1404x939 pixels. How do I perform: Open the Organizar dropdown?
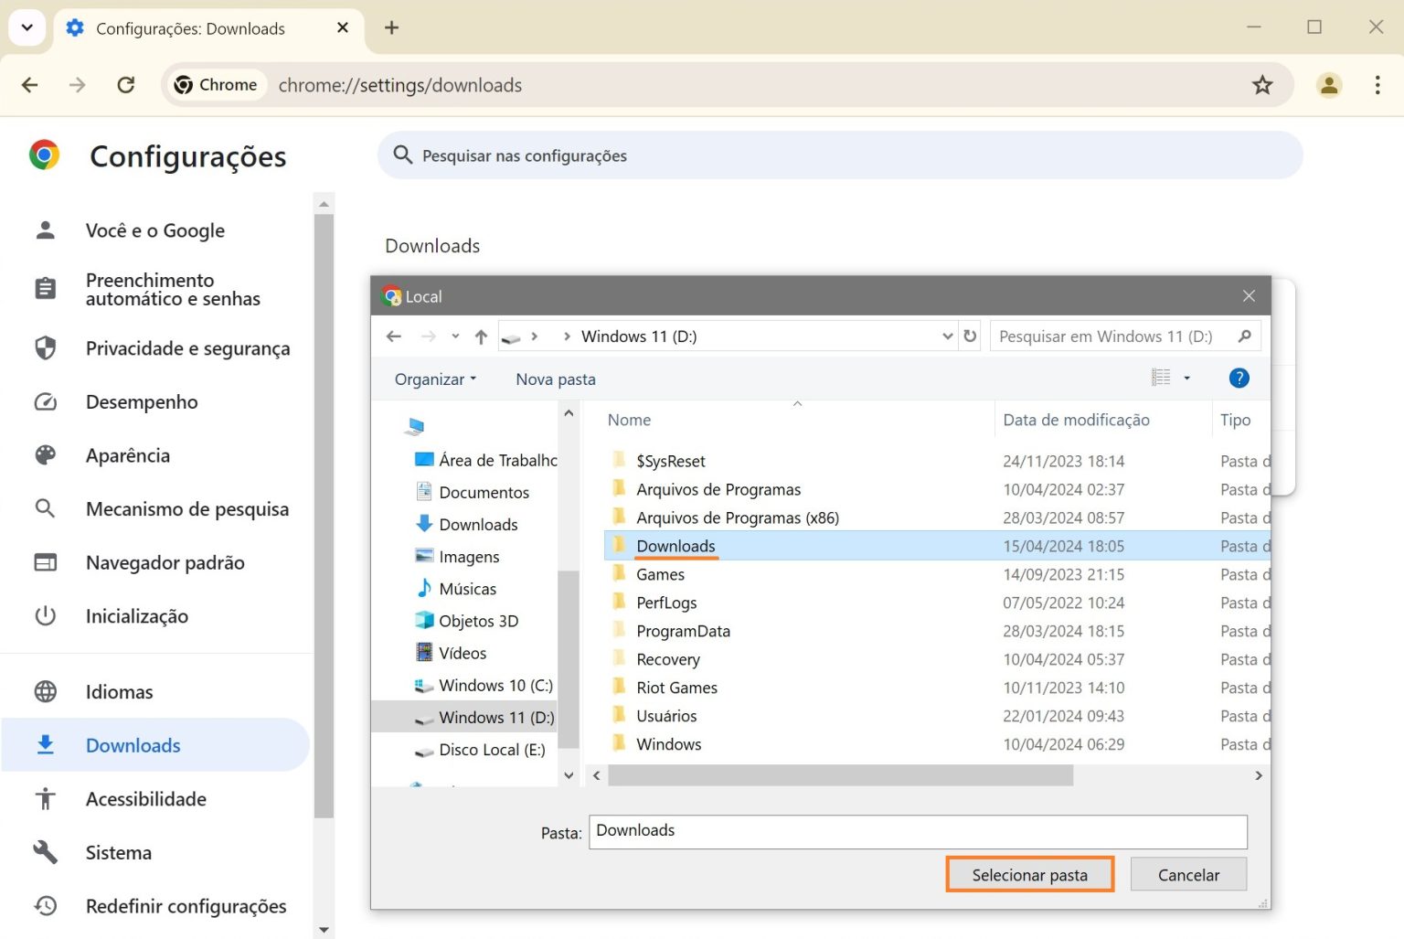pos(433,379)
